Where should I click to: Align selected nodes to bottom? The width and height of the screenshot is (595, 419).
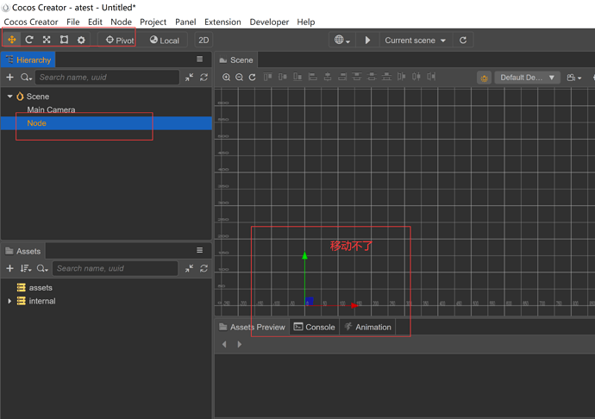297,77
